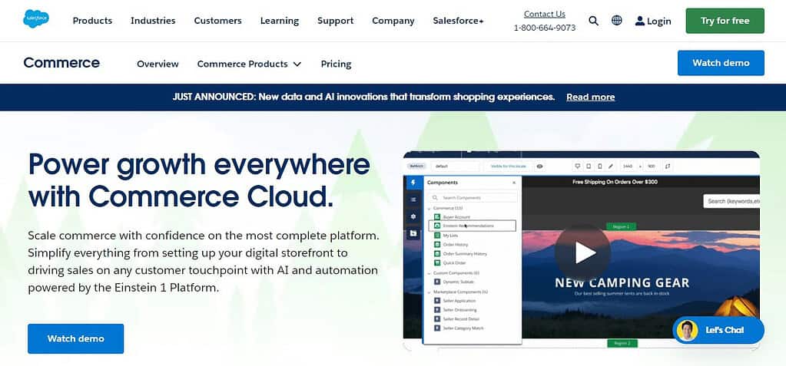Click the Dynamic Sublab component icon

[x=436, y=282]
